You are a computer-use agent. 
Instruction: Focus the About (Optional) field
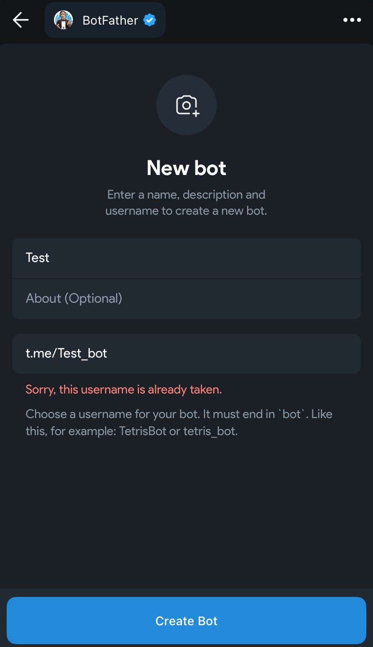click(x=186, y=298)
